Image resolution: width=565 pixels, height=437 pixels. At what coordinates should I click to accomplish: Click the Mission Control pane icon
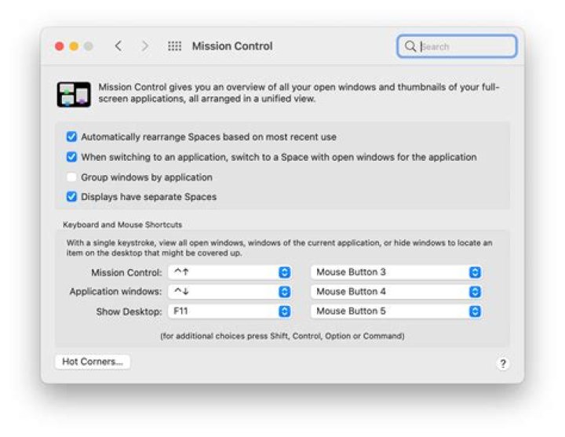(x=74, y=94)
